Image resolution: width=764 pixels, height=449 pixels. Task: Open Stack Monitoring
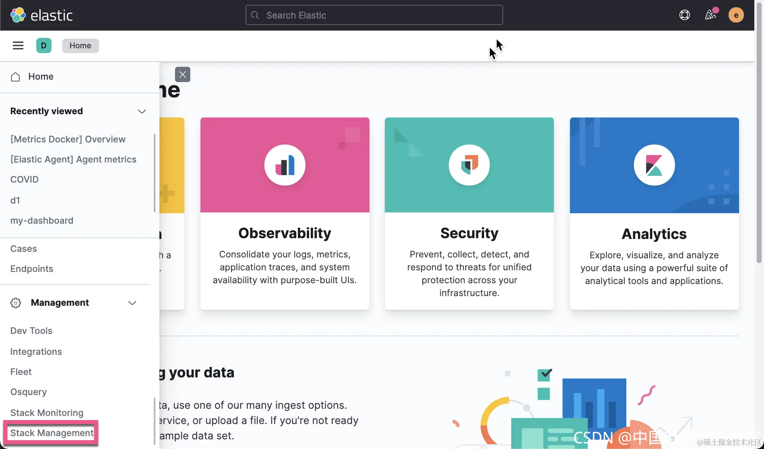pos(47,413)
